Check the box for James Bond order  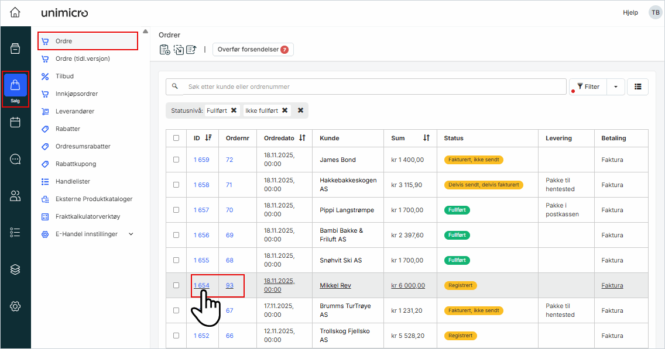tap(176, 160)
